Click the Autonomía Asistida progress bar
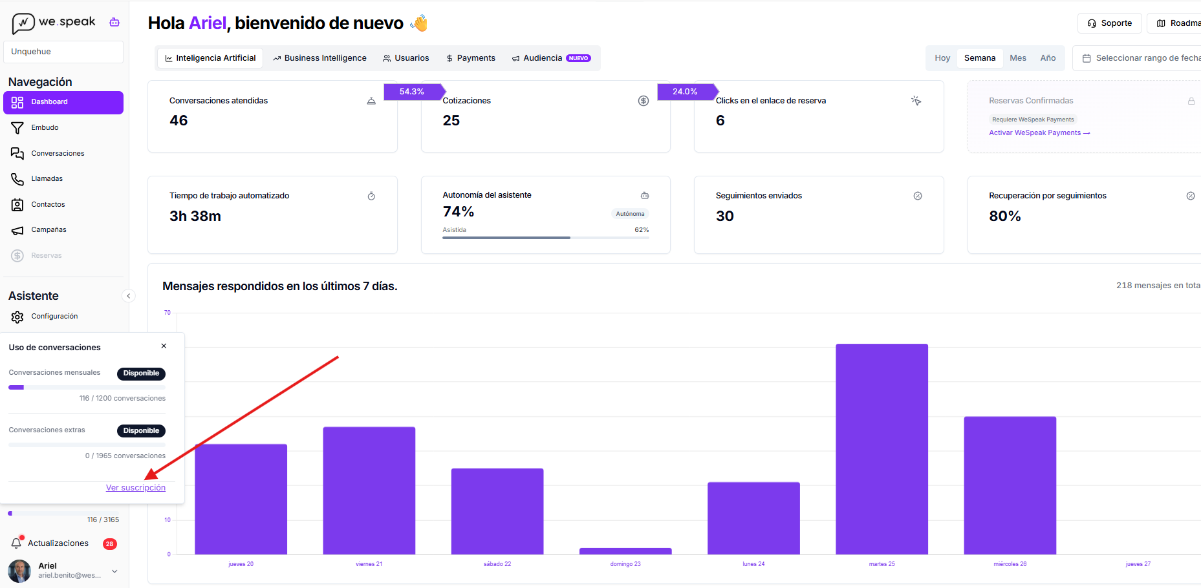Screen dimensions: 1201x588 tap(546, 238)
